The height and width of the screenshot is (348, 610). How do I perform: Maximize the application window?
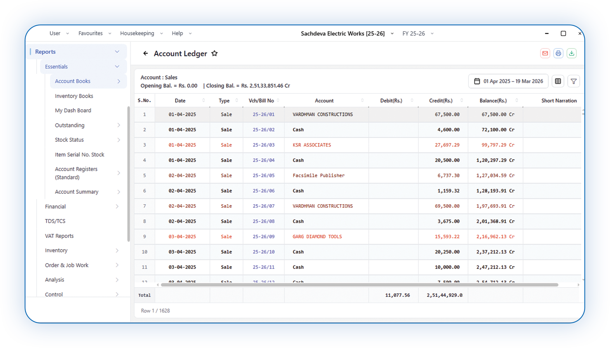point(563,33)
